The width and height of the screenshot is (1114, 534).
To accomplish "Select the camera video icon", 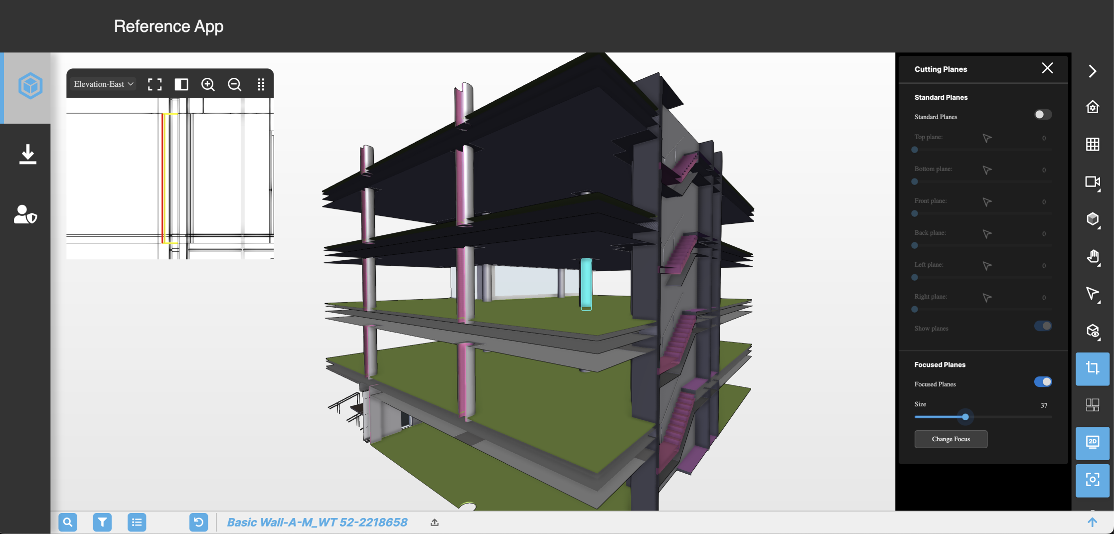I will click(1092, 182).
